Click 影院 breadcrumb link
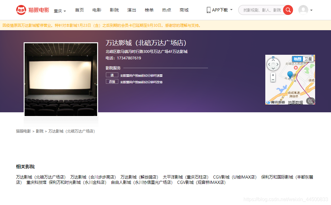331x205 pixels. tap(40, 131)
